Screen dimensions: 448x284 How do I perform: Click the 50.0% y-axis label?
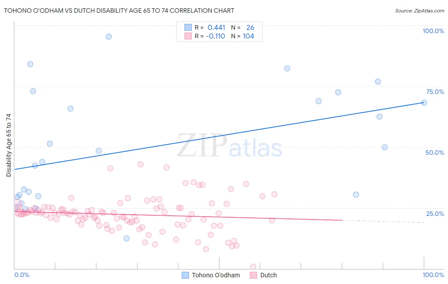(x=435, y=153)
